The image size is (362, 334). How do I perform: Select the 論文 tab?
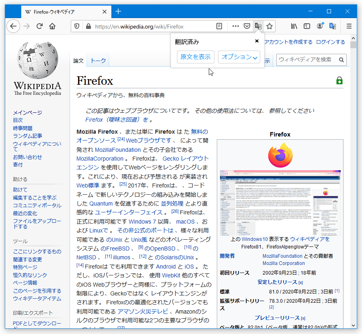pos(78,61)
